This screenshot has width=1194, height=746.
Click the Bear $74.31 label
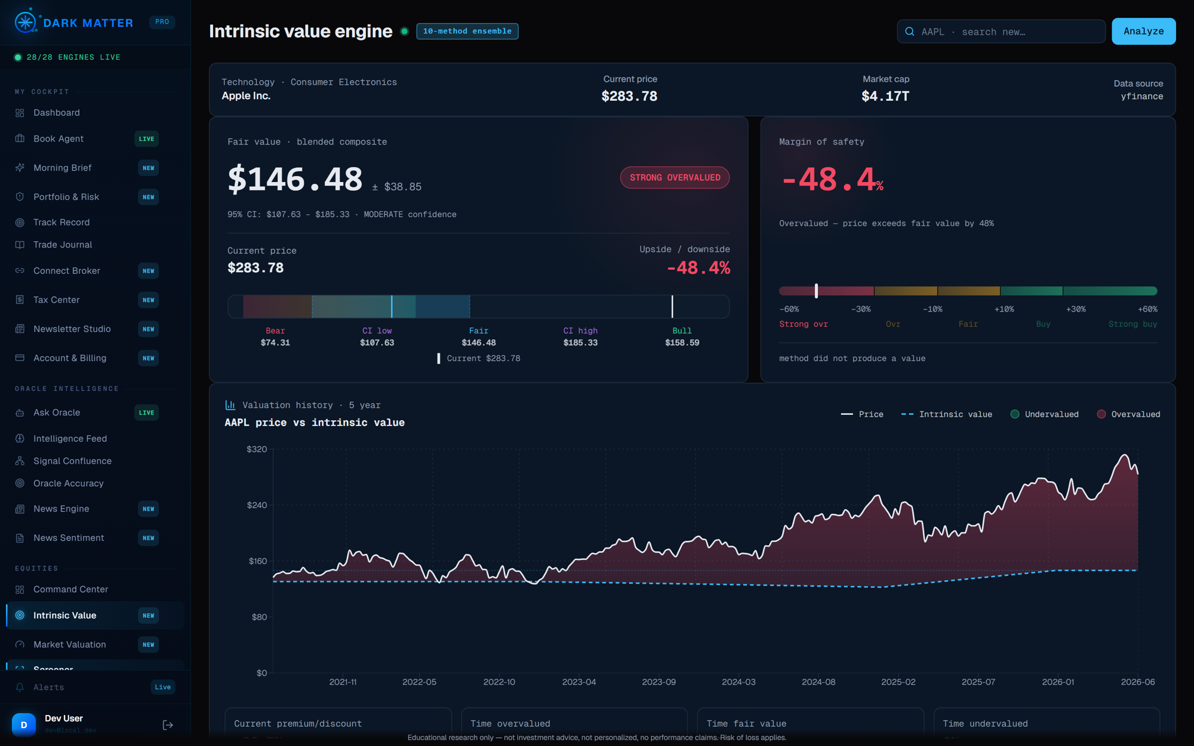(x=275, y=337)
